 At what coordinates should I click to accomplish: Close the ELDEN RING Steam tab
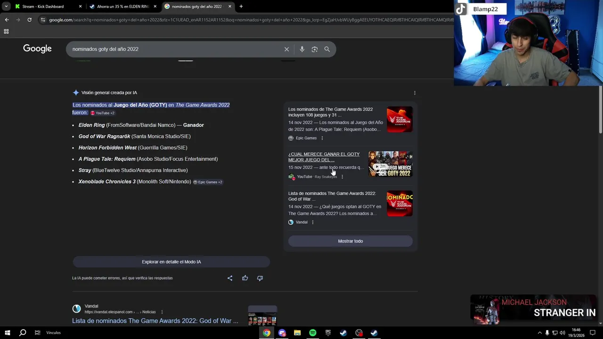click(155, 7)
